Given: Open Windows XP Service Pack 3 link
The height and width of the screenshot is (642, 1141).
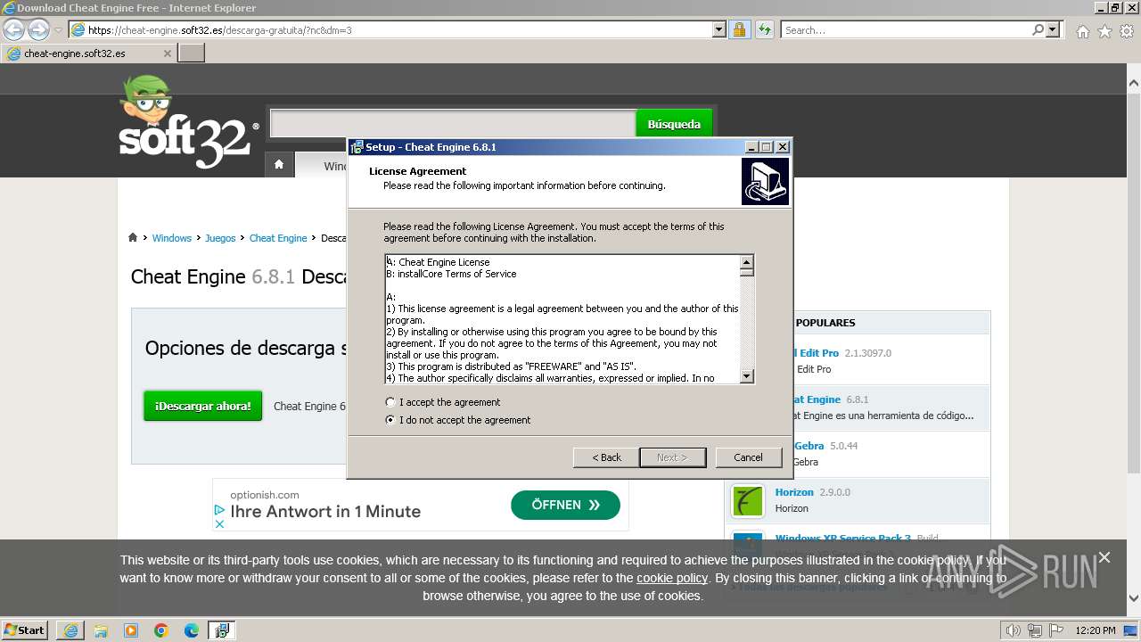Looking at the screenshot, I should point(842,538).
